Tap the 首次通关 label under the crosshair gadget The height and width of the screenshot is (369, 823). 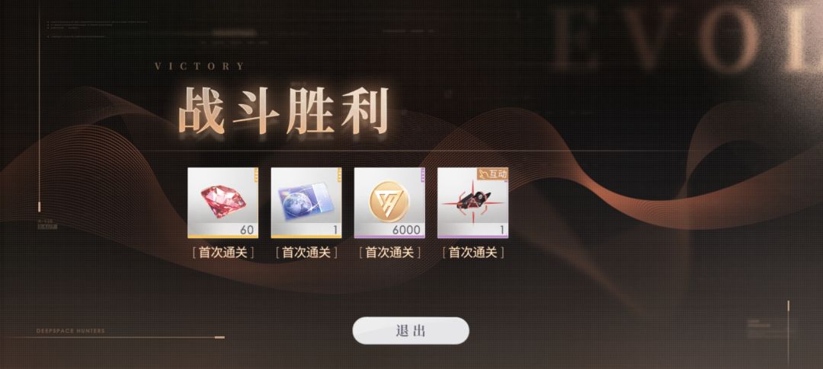click(472, 253)
